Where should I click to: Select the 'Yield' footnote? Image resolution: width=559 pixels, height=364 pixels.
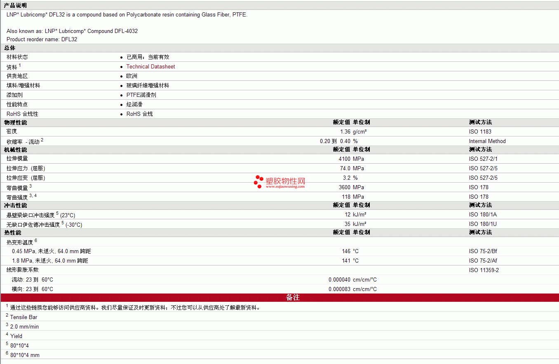click(x=16, y=336)
